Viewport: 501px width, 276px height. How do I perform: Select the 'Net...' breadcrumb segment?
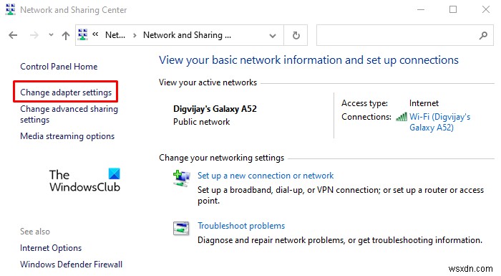[115, 35]
